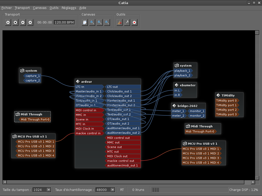Select ardour's mackie control in port
Image resolution: width=262 pixels, height=196 pixels.
pyautogui.click(x=90, y=133)
